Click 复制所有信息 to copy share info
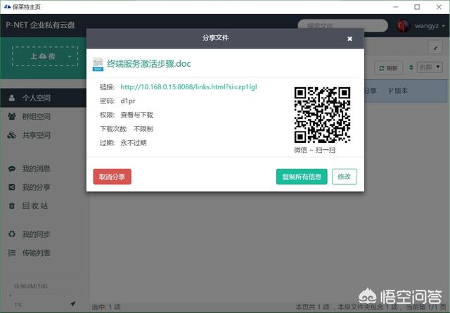450x313 pixels. coord(302,177)
